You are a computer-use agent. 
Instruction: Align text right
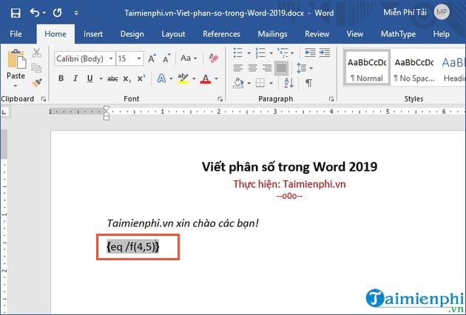tap(267, 68)
